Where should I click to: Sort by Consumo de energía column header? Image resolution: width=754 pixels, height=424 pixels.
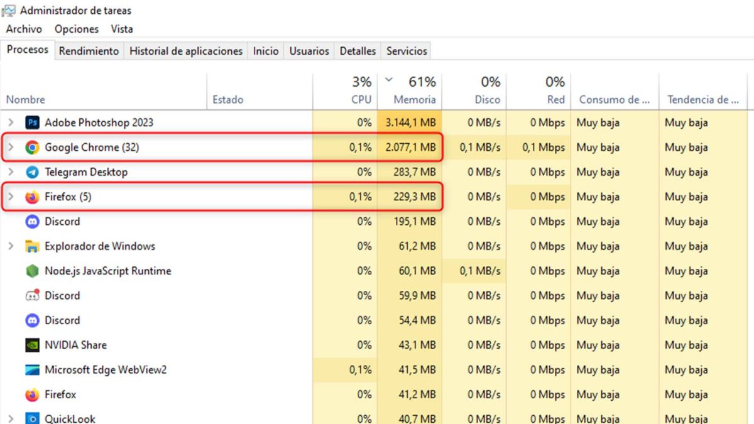[615, 92]
